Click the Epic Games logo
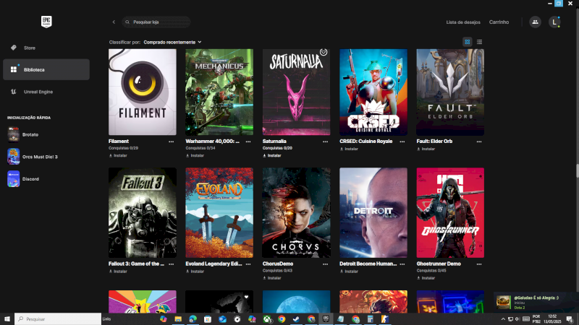579x325 pixels. (x=46, y=22)
